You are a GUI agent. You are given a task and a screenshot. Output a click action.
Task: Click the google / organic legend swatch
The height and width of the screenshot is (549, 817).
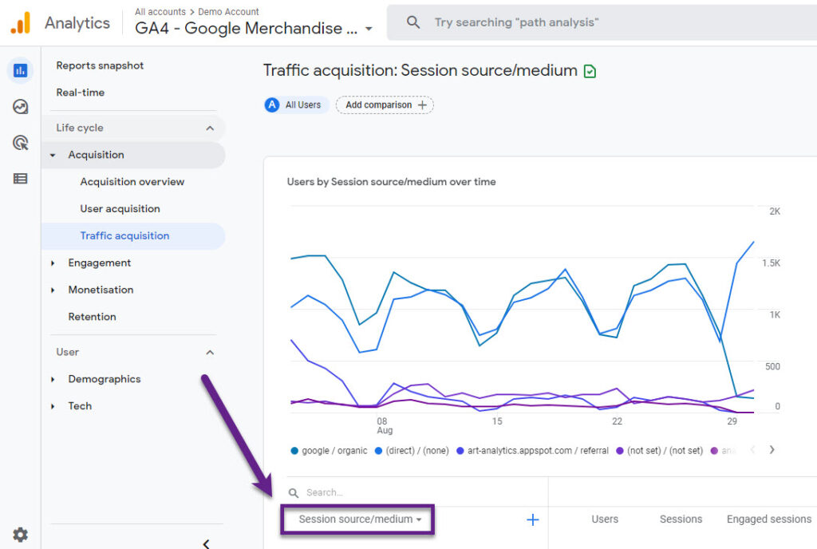pos(294,451)
